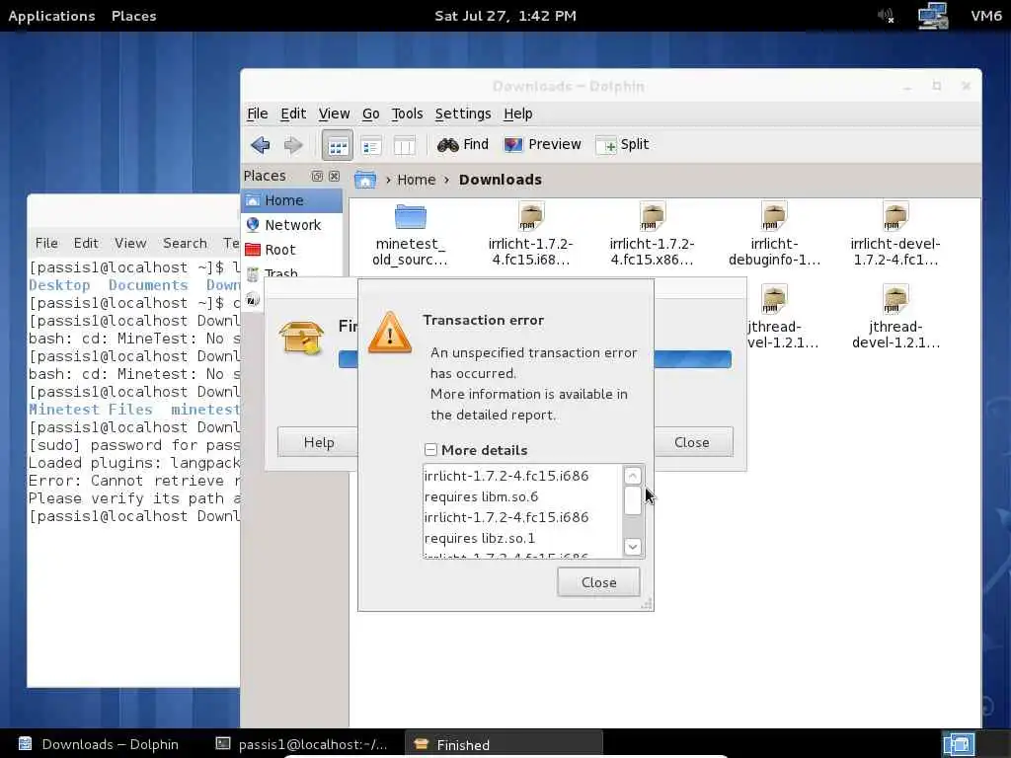This screenshot has height=758, width=1011.
Task: Click Help in the installer dialog
Action: tap(319, 442)
